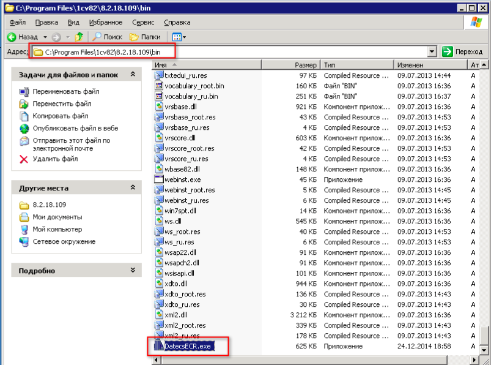Open the Избранное menu

point(106,22)
